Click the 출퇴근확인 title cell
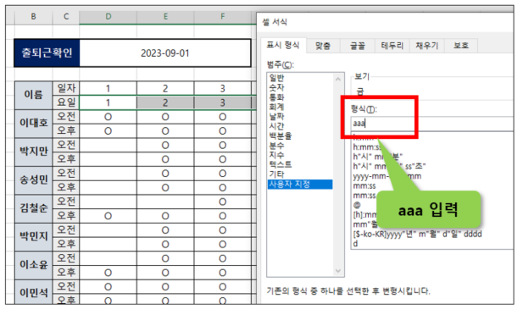The image size is (523, 315). point(47,53)
